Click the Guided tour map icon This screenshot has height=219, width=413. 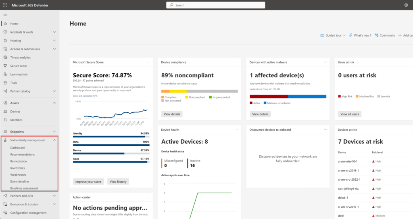[x=322, y=35]
